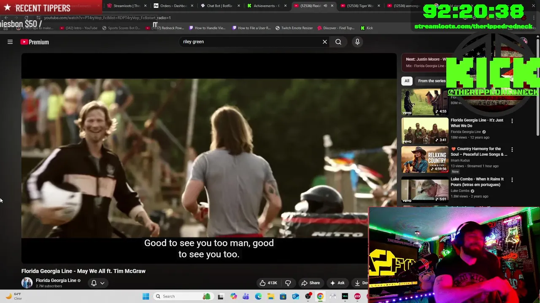This screenshot has height=303, width=540.
Task: Close the Achievements browser tab
Action: 286,6
